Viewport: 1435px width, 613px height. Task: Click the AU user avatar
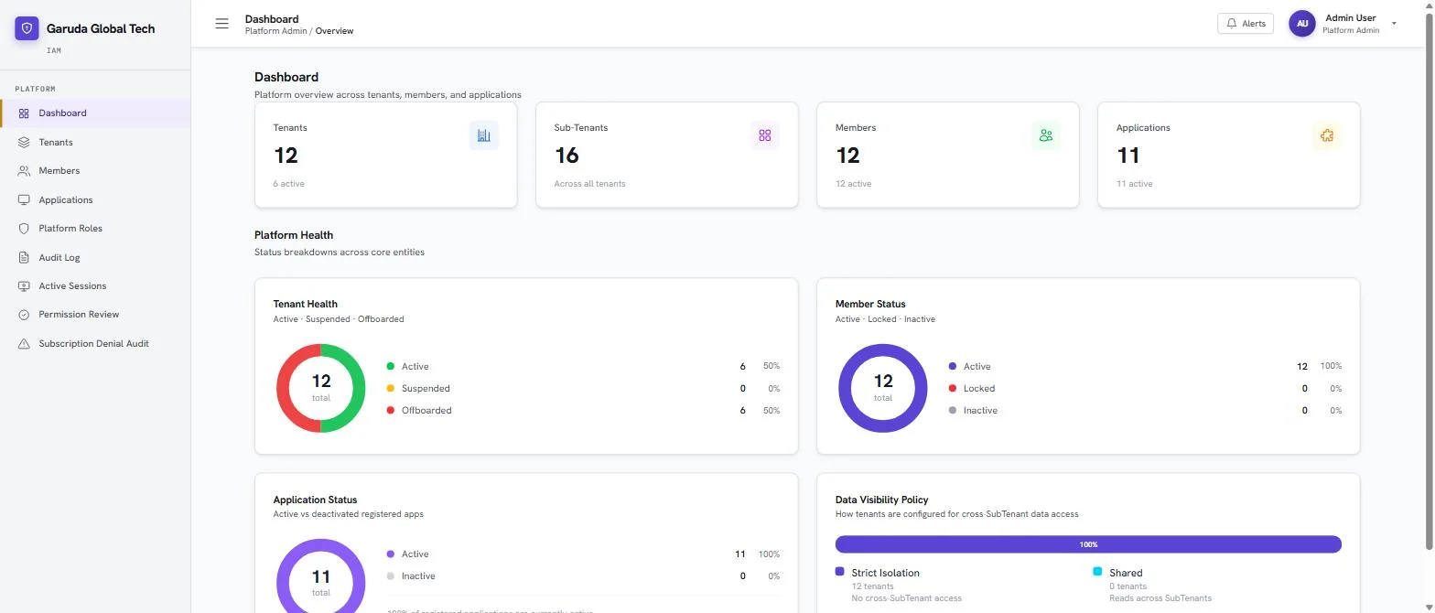click(x=1302, y=24)
